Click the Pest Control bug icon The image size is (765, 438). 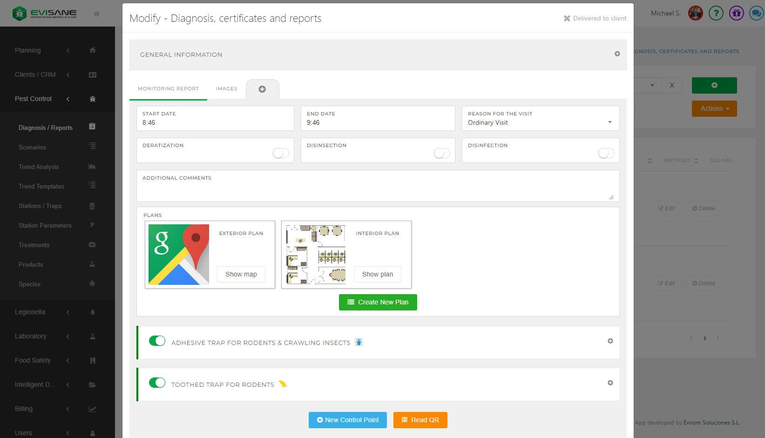[93, 99]
